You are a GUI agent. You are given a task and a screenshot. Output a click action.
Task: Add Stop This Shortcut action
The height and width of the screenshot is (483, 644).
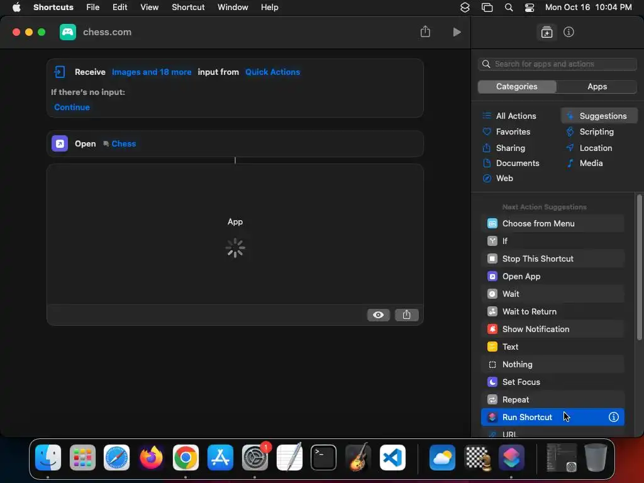click(552, 258)
